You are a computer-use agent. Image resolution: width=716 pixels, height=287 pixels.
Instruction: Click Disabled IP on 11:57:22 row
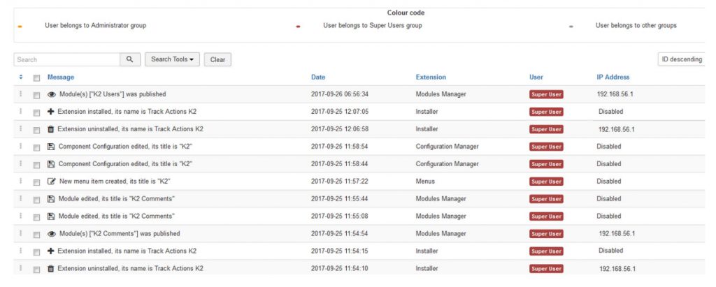click(x=609, y=181)
